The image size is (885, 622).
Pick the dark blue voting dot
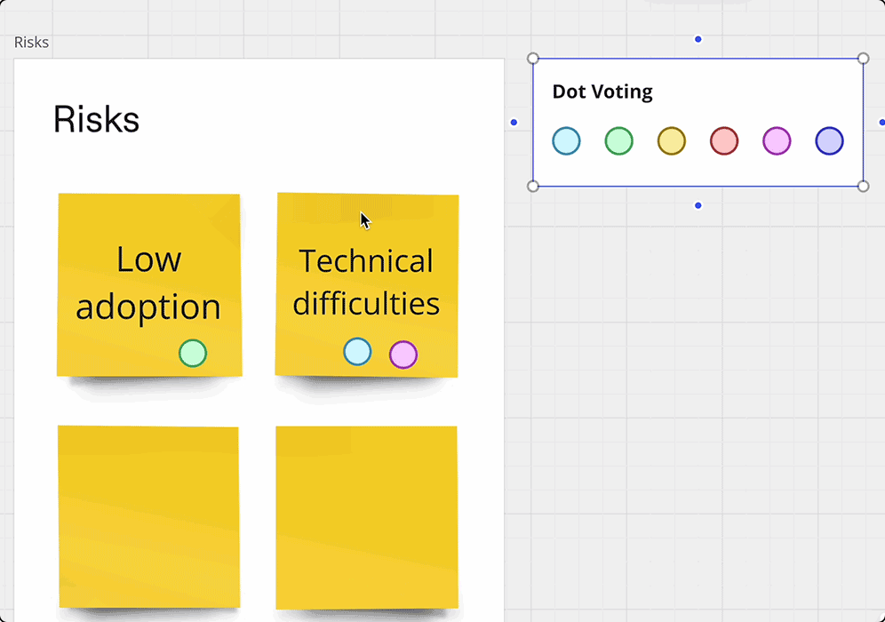point(829,141)
